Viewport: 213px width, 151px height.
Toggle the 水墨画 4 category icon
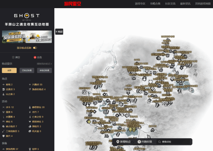tap(4, 117)
